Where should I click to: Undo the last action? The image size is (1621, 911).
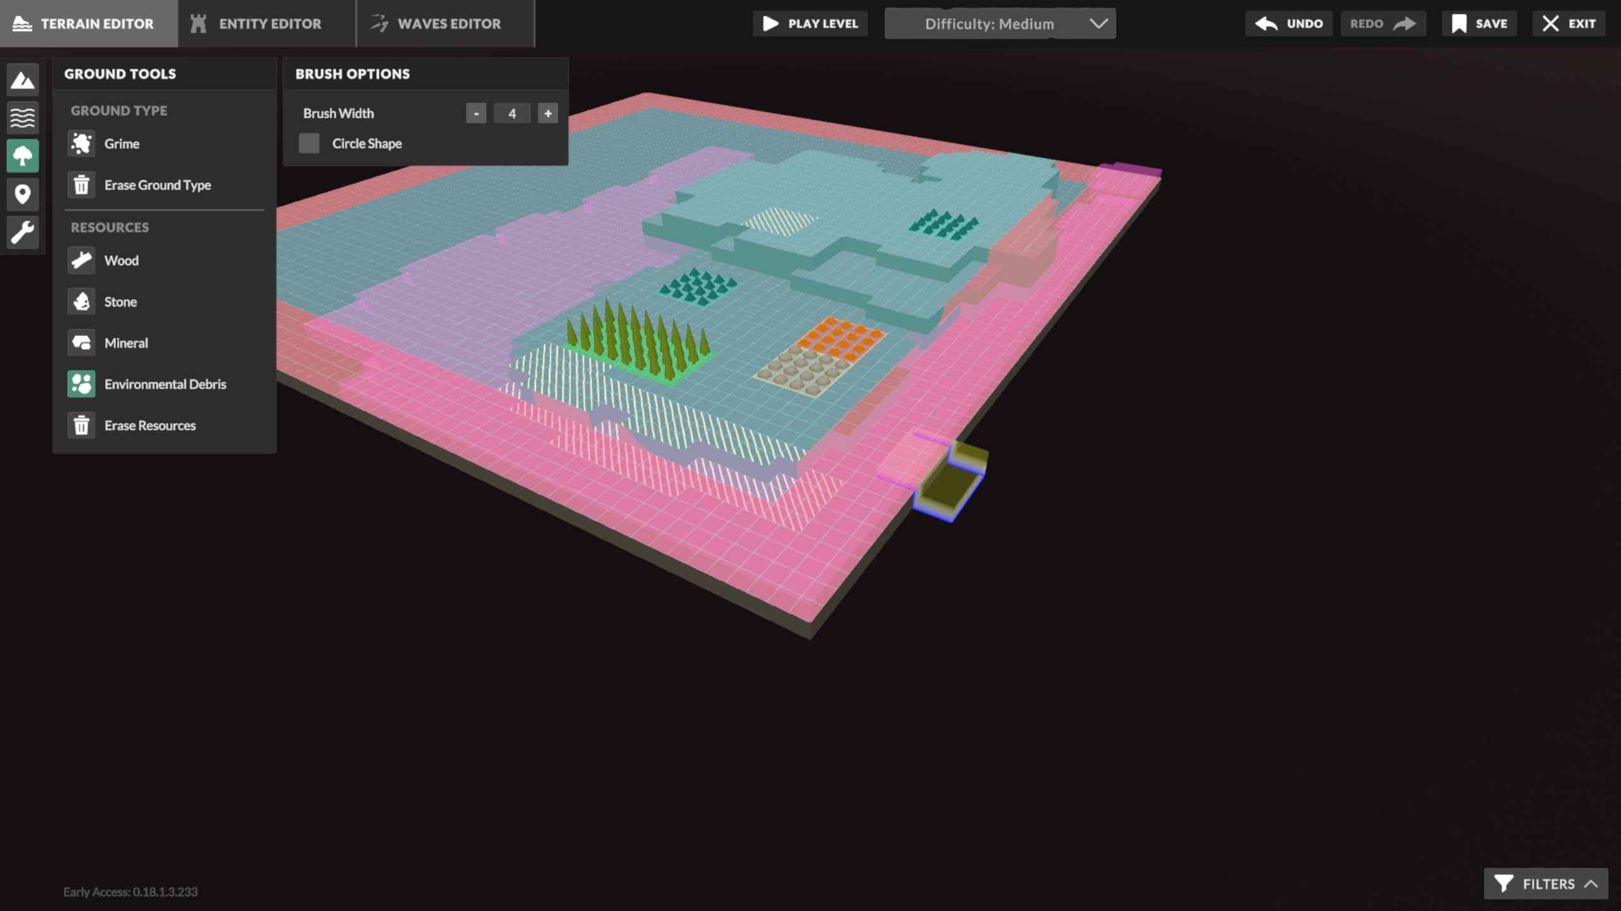pos(1289,23)
